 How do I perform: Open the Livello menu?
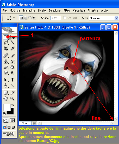click(42, 10)
